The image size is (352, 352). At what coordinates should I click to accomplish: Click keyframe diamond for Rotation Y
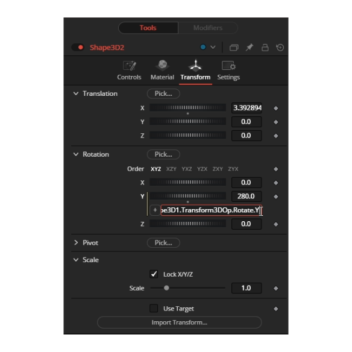pyautogui.click(x=276, y=196)
